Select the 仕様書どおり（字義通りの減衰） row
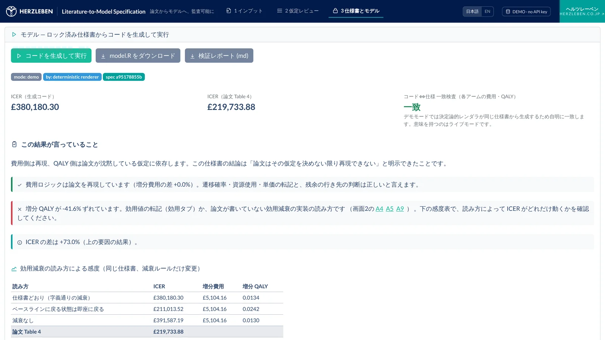The image size is (605, 340). tap(147, 298)
